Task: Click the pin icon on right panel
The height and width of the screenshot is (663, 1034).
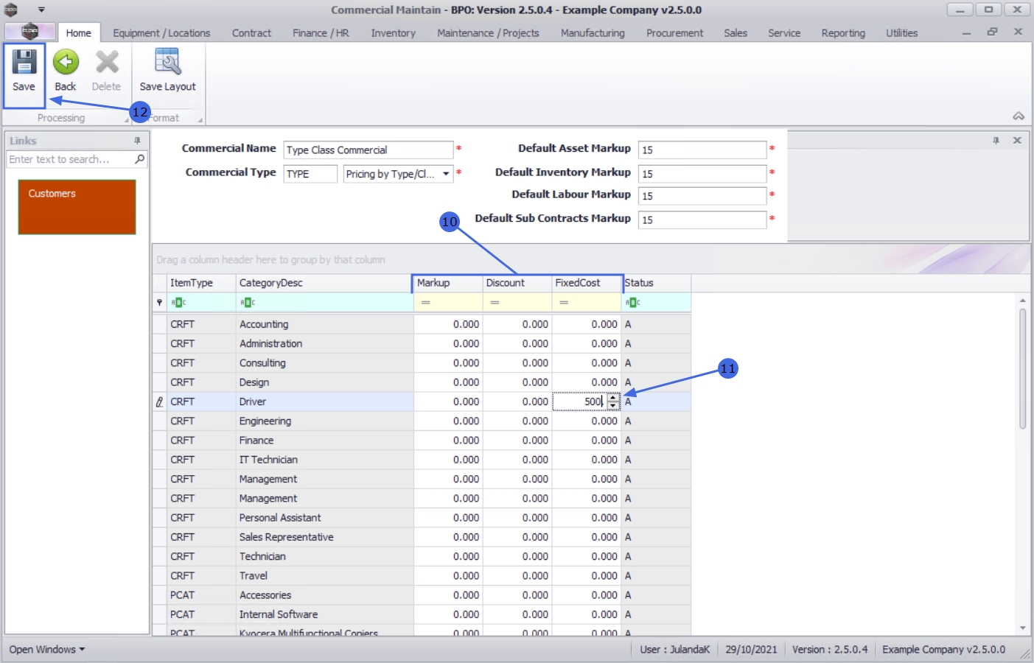Action: tap(996, 141)
